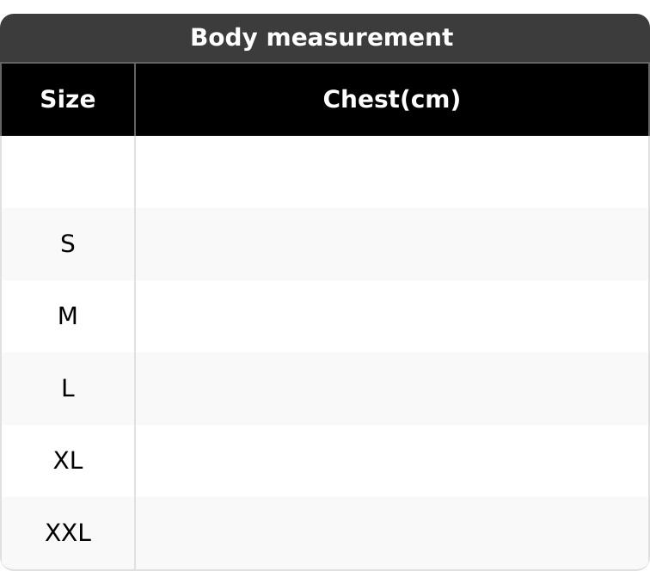Click the empty chest cell in the blank first row

point(391,172)
